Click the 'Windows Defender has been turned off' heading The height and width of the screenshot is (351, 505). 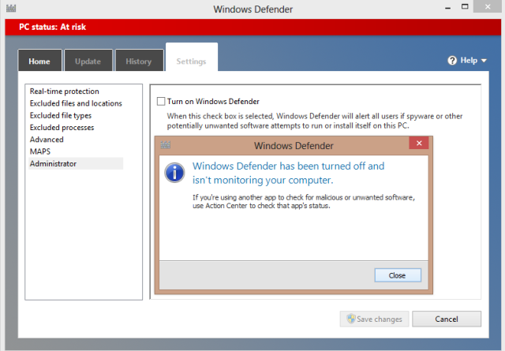(x=288, y=173)
